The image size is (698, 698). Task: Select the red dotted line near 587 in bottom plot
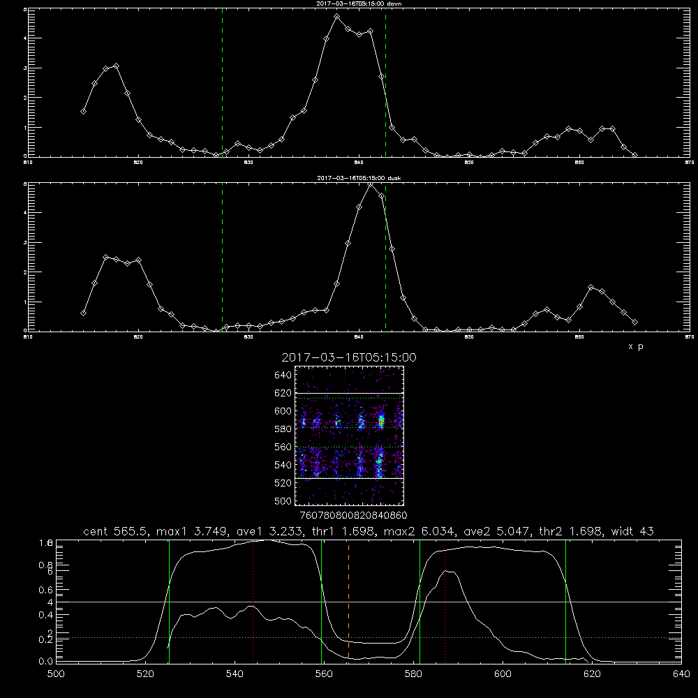click(445, 601)
